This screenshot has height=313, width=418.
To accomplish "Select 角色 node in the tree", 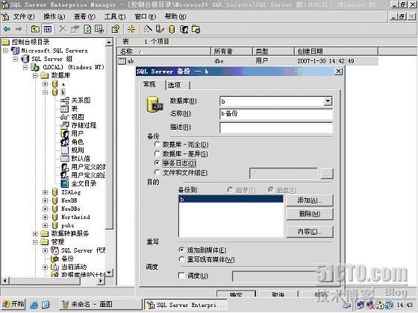I will tap(78, 142).
